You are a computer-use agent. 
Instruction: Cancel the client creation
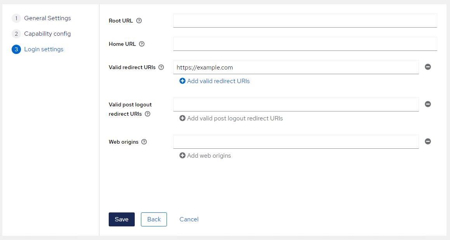point(189,219)
